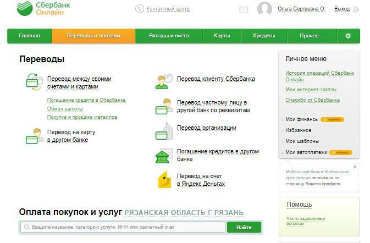
Task: Change region РЯЗАНСКАЯ ОБЛАСТЬ Г РЯЗАНЬ
Action: point(184,213)
